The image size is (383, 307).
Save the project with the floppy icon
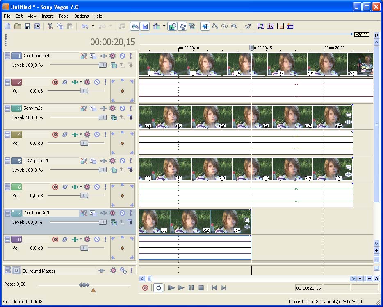[x=27, y=26]
